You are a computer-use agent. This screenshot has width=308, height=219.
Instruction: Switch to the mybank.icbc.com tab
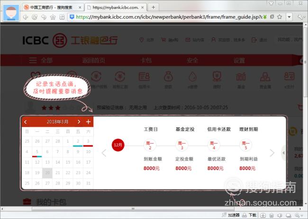116,8
